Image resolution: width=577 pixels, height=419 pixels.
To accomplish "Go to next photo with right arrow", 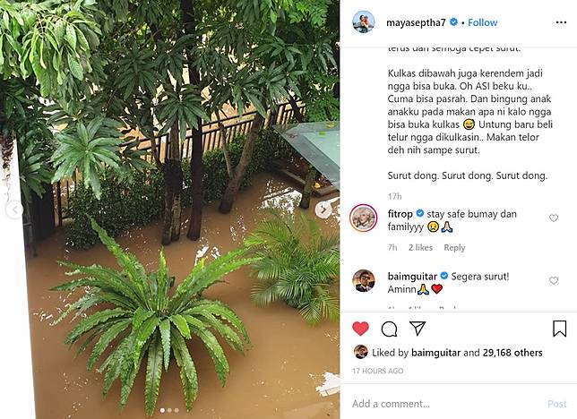I will 323,210.
